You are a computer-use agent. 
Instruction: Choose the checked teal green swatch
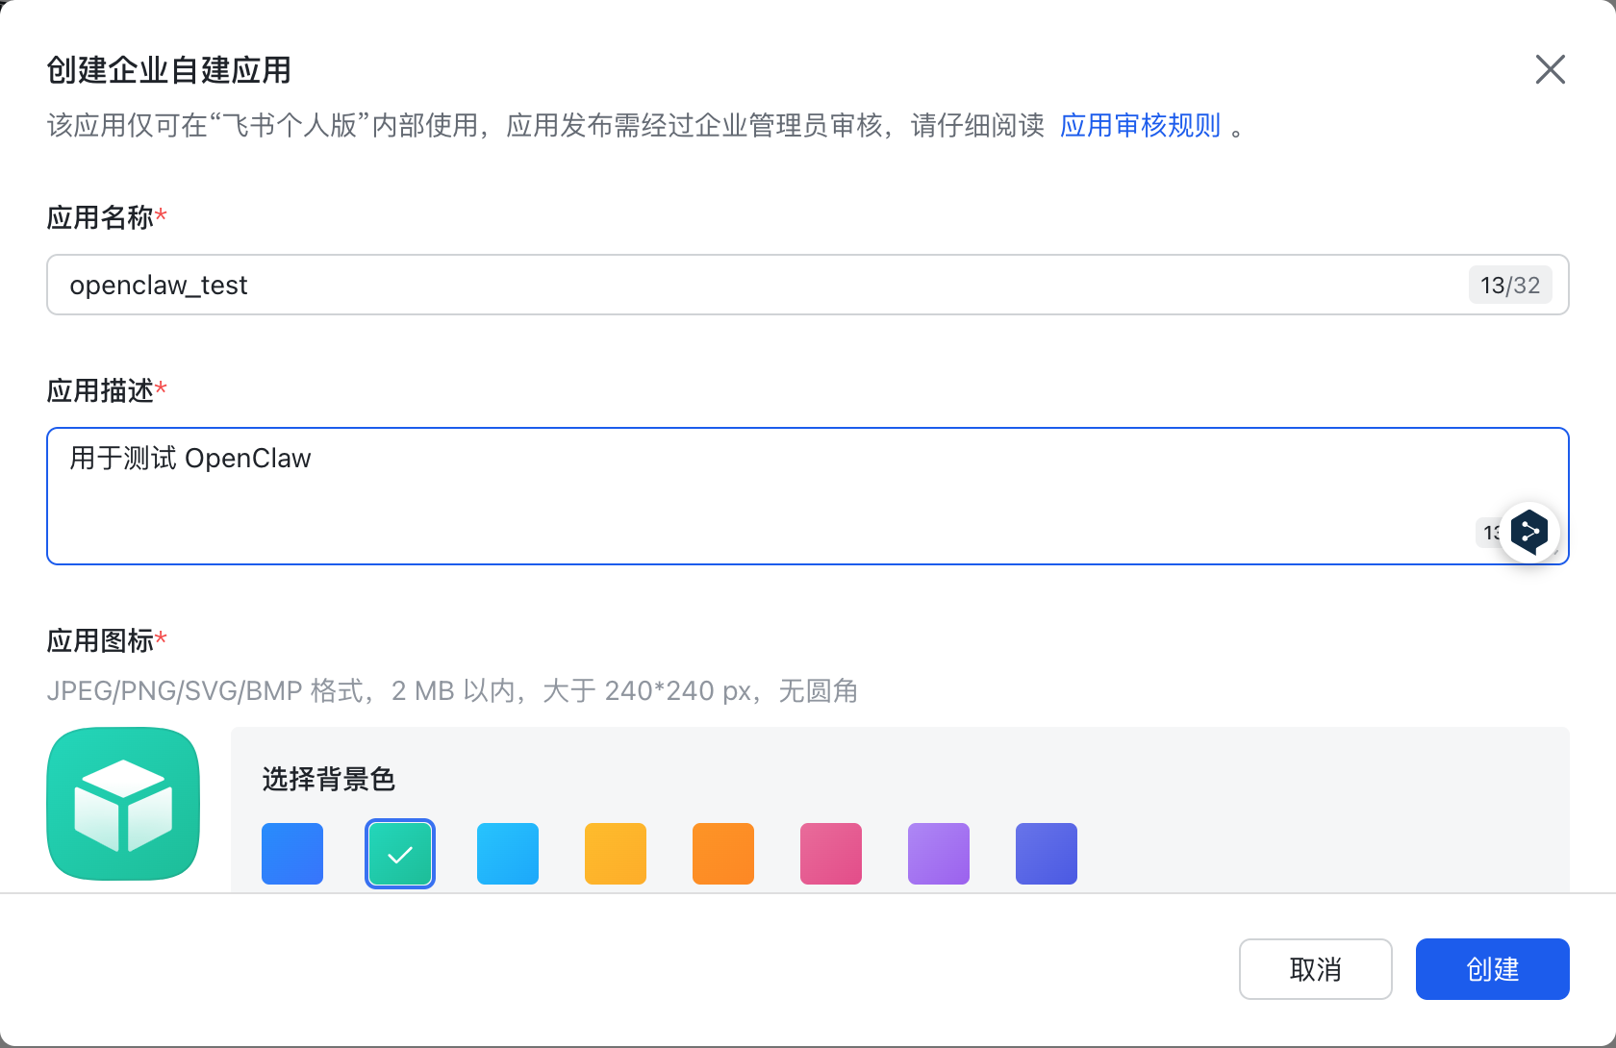(x=400, y=854)
